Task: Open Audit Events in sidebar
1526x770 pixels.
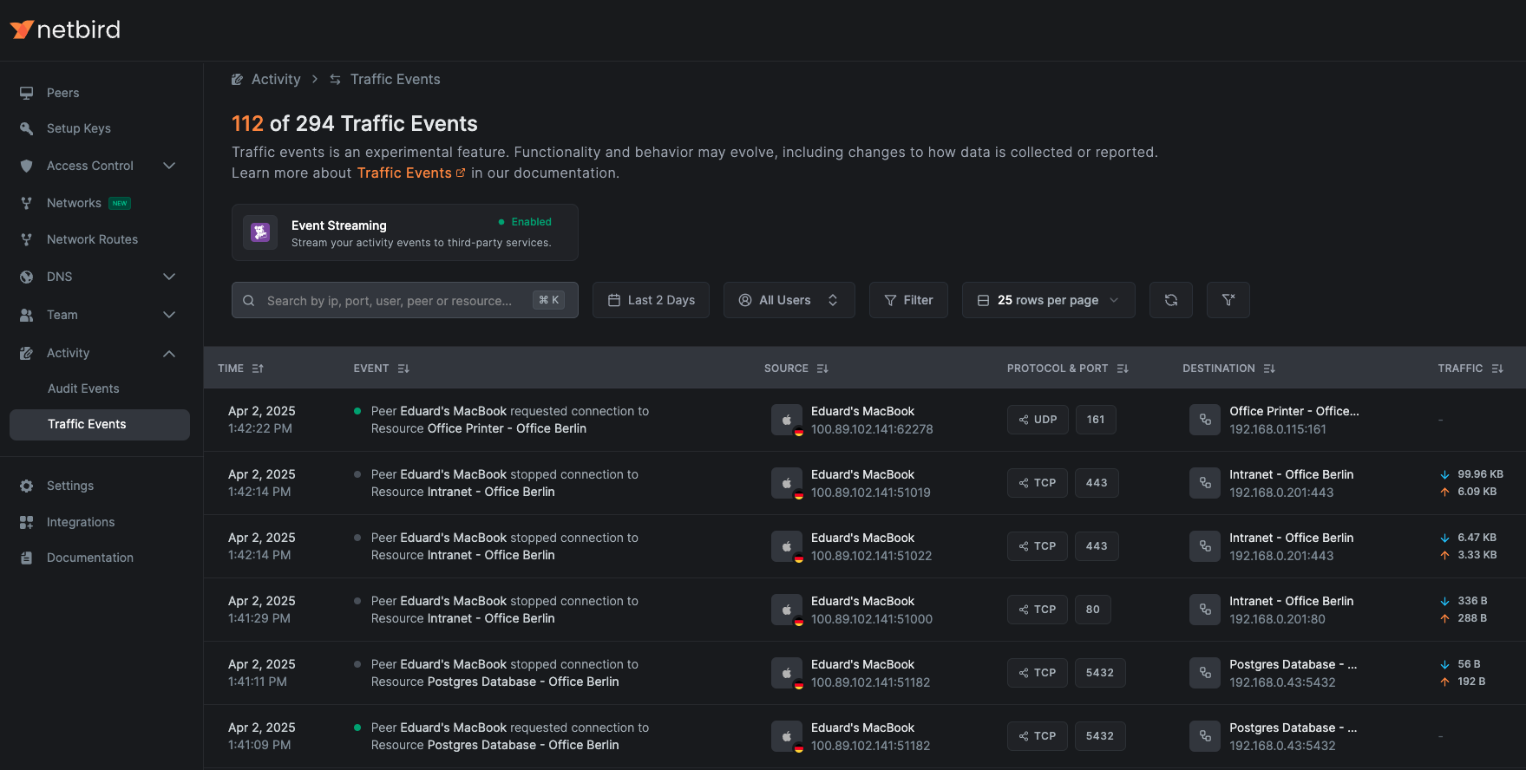Action: pyautogui.click(x=83, y=388)
